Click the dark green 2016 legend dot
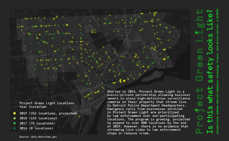The image size is (229, 141). click(x=14, y=128)
